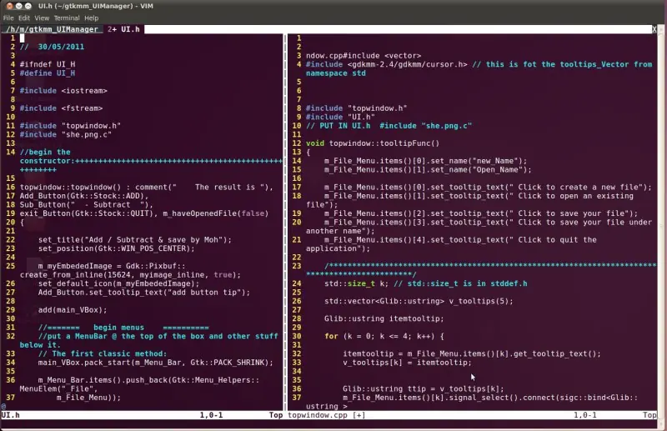Click set_name("new_Name") line
The width and height of the screenshot is (667, 431).
pyautogui.click(x=425, y=161)
